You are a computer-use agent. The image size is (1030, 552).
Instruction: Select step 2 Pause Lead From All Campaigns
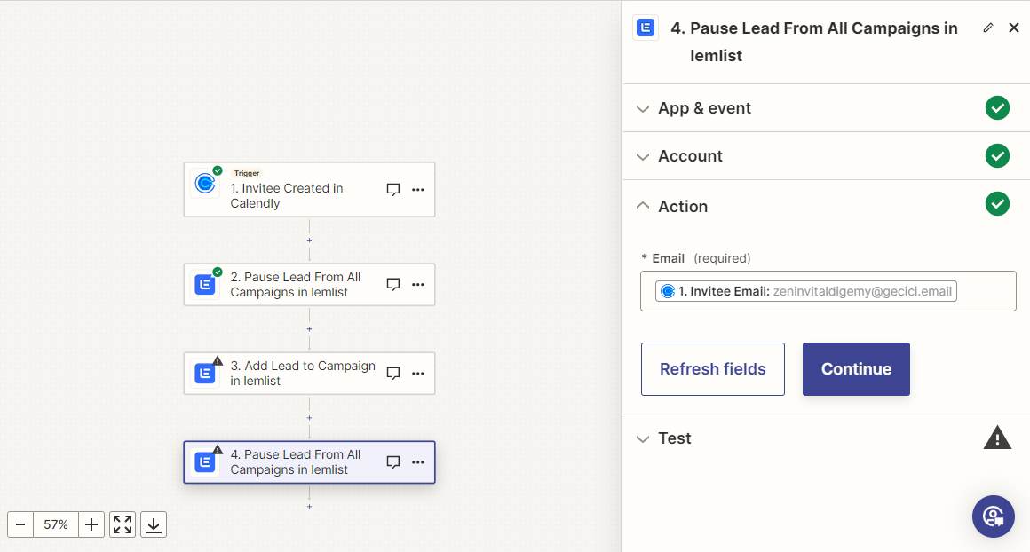point(309,284)
